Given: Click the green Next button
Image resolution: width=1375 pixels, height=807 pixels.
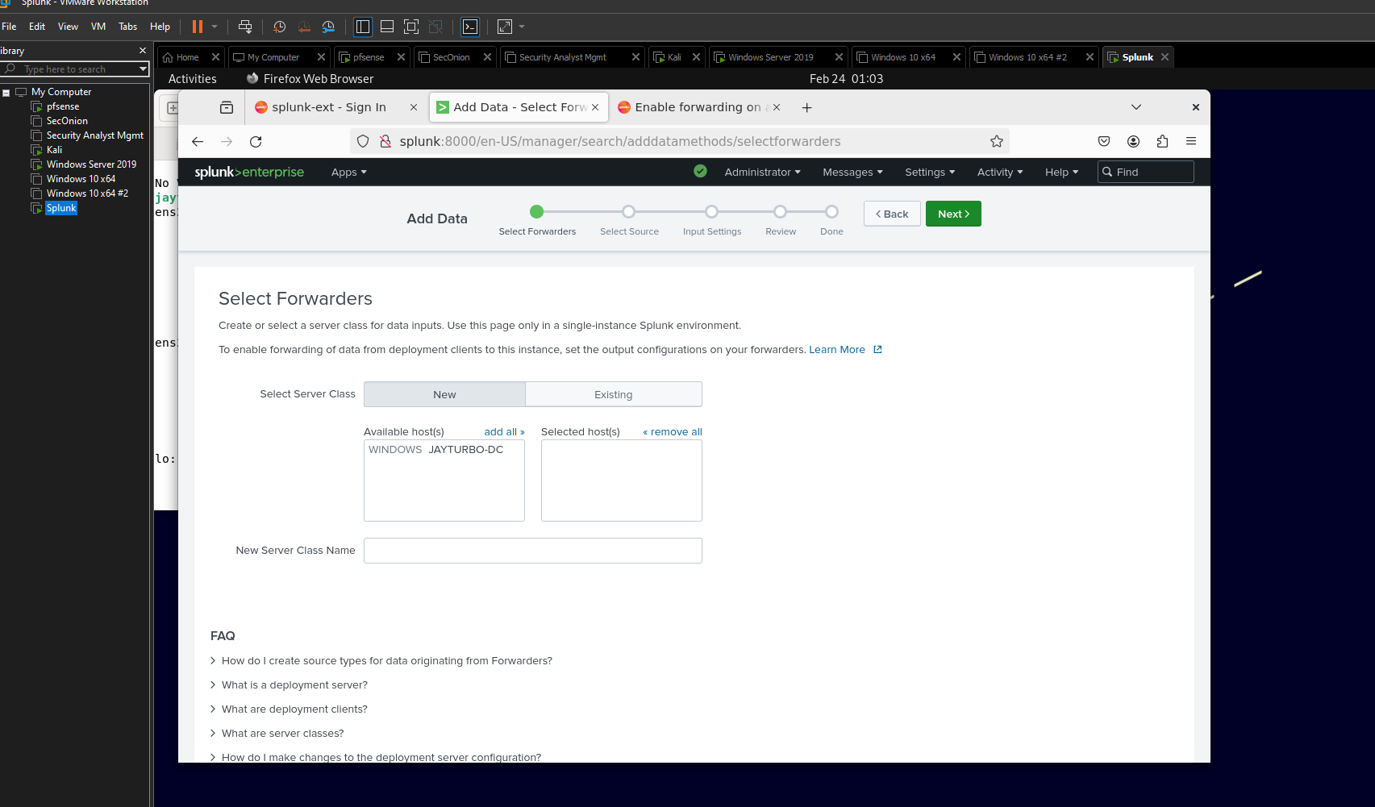Looking at the screenshot, I should pyautogui.click(x=953, y=214).
